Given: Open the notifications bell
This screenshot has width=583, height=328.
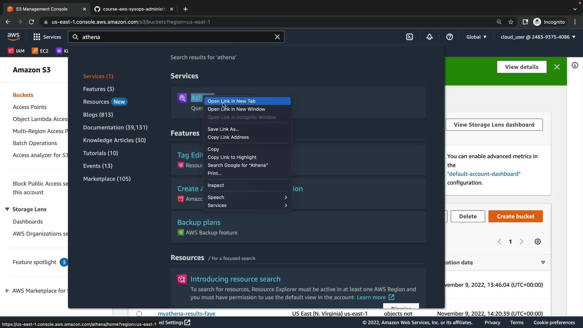Looking at the screenshot, I should pos(429,37).
